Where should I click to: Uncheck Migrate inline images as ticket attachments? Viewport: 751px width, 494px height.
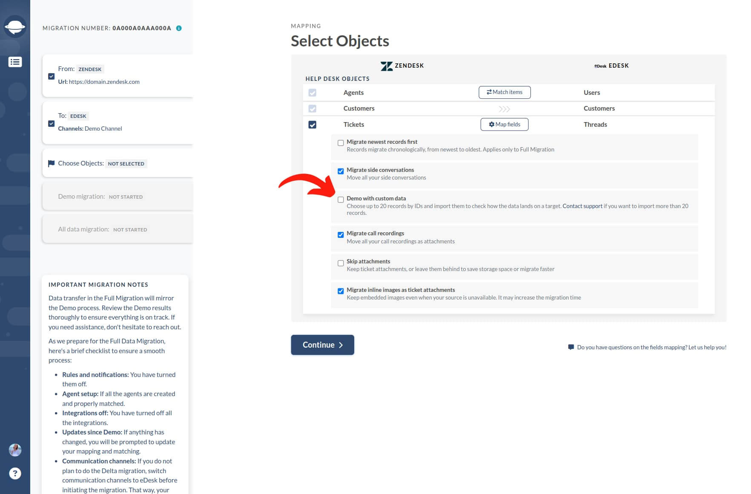(341, 291)
